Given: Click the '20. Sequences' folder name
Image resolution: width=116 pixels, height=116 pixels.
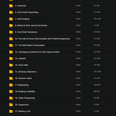Looking at the screenshot, I should (x=22, y=105).
